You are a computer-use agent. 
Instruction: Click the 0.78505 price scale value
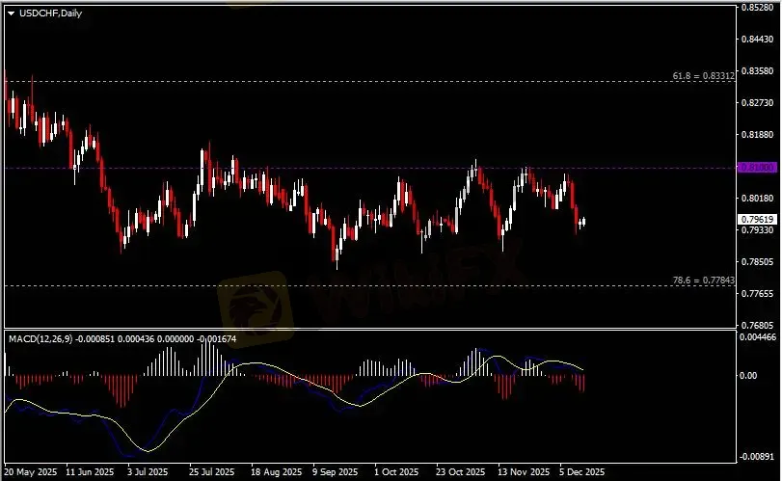757,261
